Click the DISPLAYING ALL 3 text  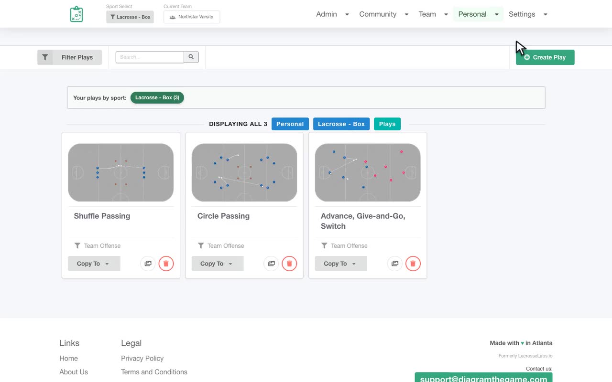(238, 124)
